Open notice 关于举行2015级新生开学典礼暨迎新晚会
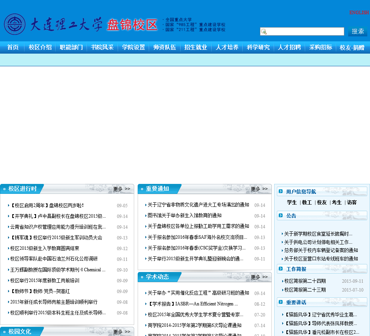 196,259
